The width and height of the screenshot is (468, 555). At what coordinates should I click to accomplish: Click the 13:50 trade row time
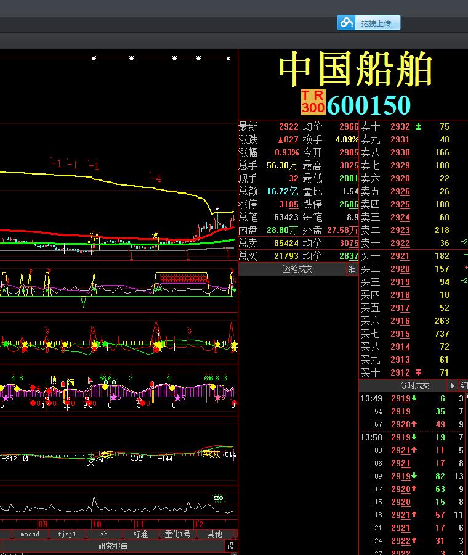point(371,437)
